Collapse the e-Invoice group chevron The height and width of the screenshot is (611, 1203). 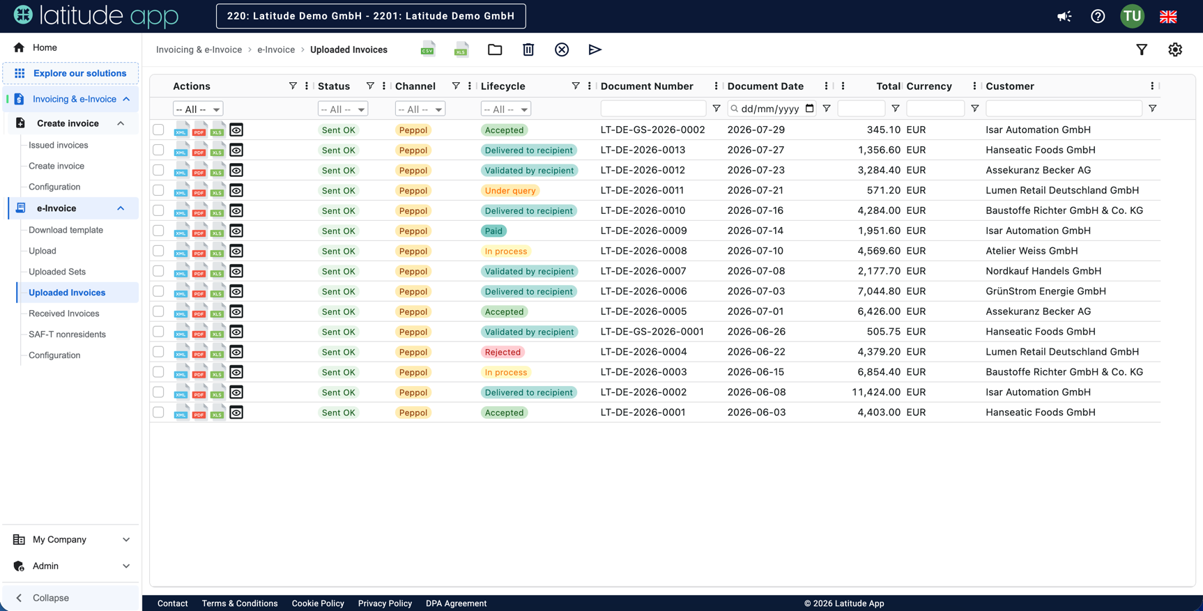[x=121, y=208]
